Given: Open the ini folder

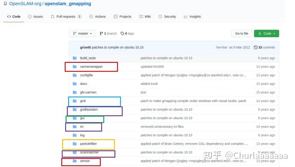Looking at the screenshot, I should tap(81, 127).
